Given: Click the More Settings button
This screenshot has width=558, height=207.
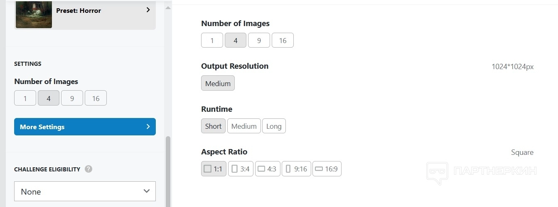Looking at the screenshot, I should tap(85, 127).
